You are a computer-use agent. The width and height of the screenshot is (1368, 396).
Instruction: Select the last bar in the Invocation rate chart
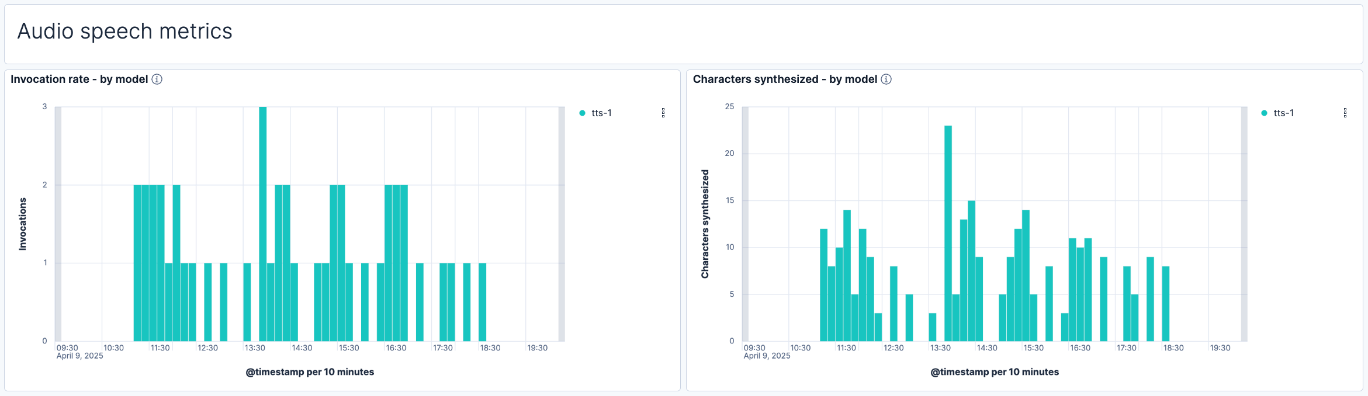482,302
